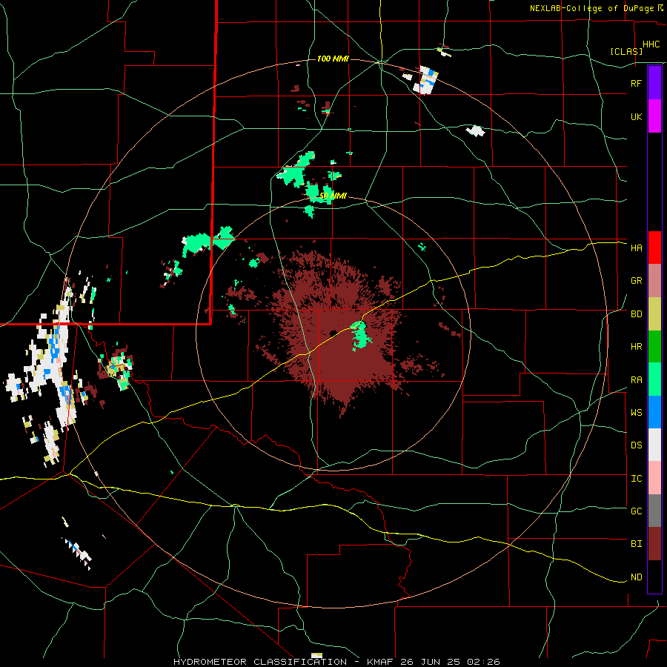Click the '50 NMI' range ring label
The image size is (667, 667).
pyautogui.click(x=333, y=196)
